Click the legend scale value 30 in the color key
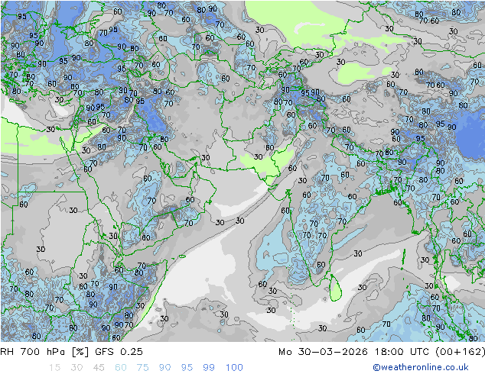 tap(76, 367)
